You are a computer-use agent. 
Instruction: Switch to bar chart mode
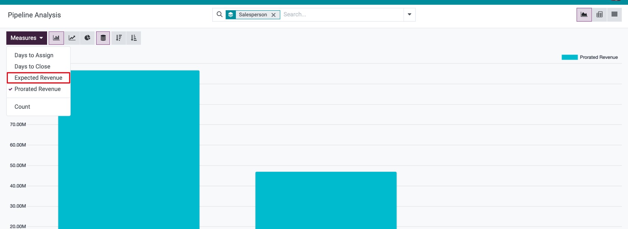[x=56, y=38]
